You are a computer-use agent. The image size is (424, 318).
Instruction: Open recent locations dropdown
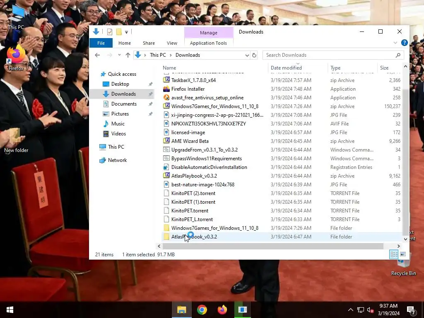tap(119, 55)
